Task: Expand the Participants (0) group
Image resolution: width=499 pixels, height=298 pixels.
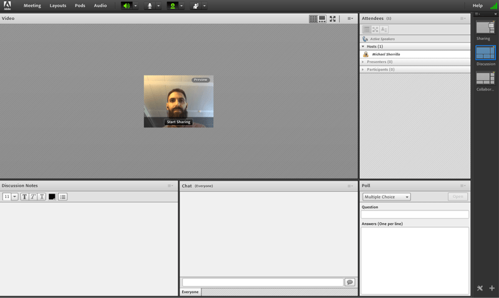Action: [363, 69]
